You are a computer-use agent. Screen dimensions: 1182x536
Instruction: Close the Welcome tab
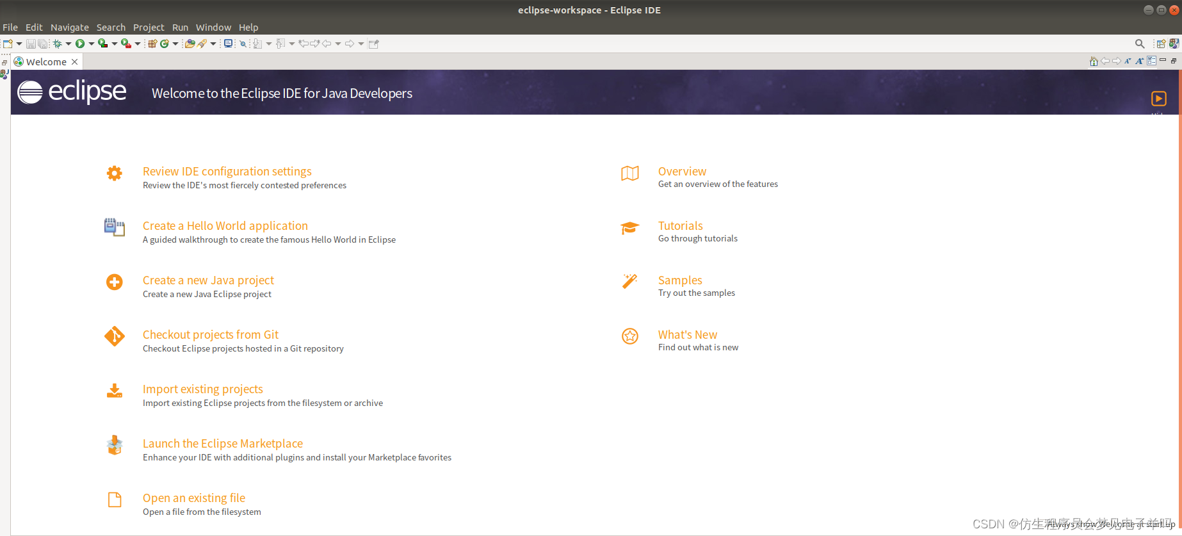(x=75, y=61)
